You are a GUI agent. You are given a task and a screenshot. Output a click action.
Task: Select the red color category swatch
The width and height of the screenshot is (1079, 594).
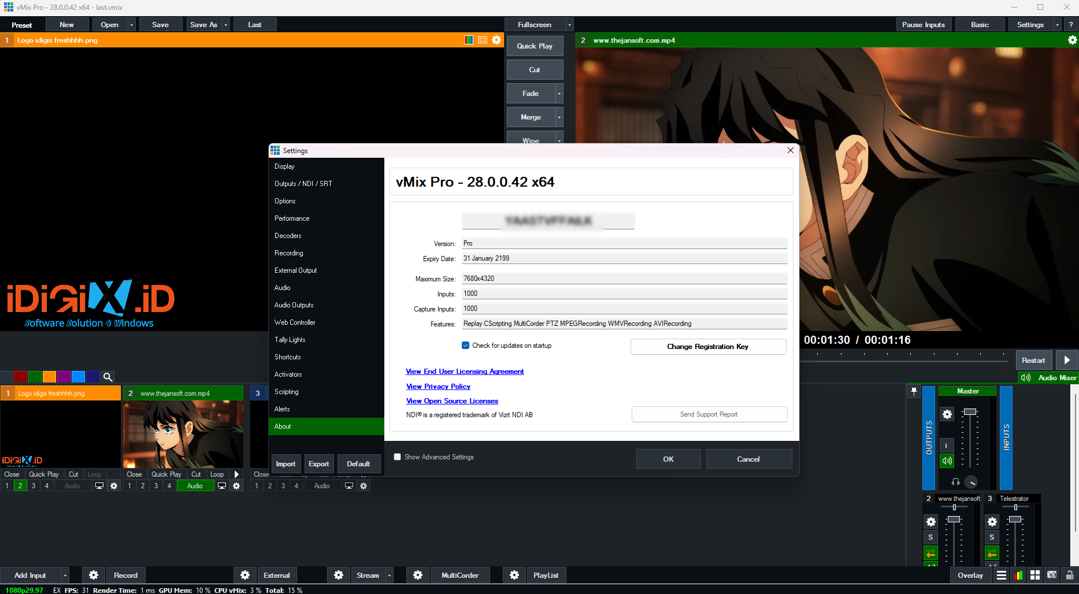20,377
